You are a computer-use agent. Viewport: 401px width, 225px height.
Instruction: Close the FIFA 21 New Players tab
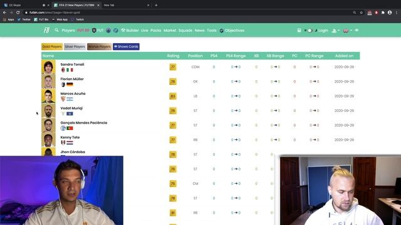pyautogui.click(x=98, y=5)
